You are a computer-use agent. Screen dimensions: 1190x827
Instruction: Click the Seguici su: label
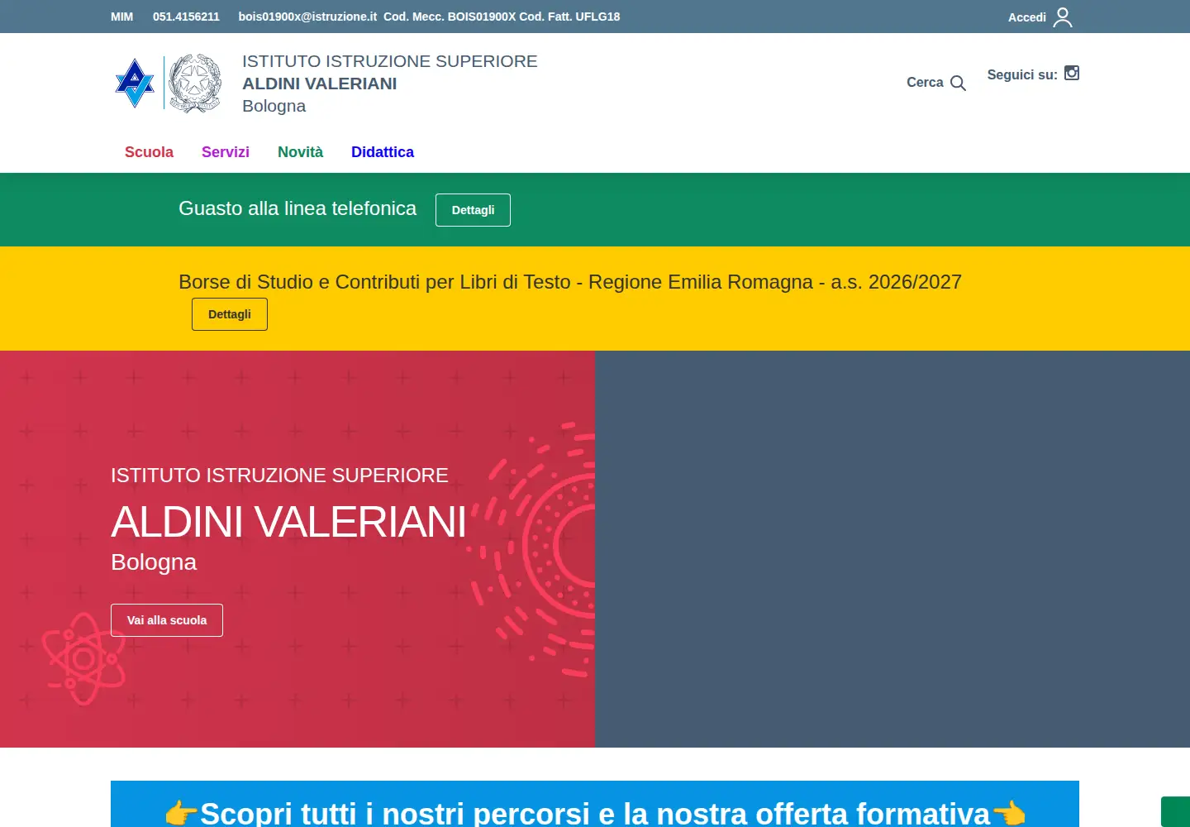tap(1022, 74)
